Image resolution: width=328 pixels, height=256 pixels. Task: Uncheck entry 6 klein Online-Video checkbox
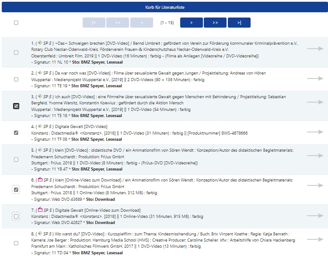tap(16, 189)
